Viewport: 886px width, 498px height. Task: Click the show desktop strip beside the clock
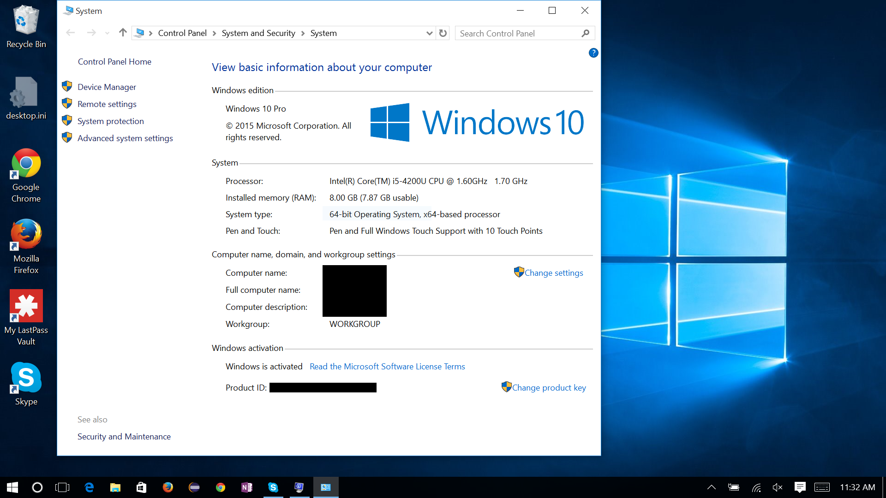tap(884, 487)
